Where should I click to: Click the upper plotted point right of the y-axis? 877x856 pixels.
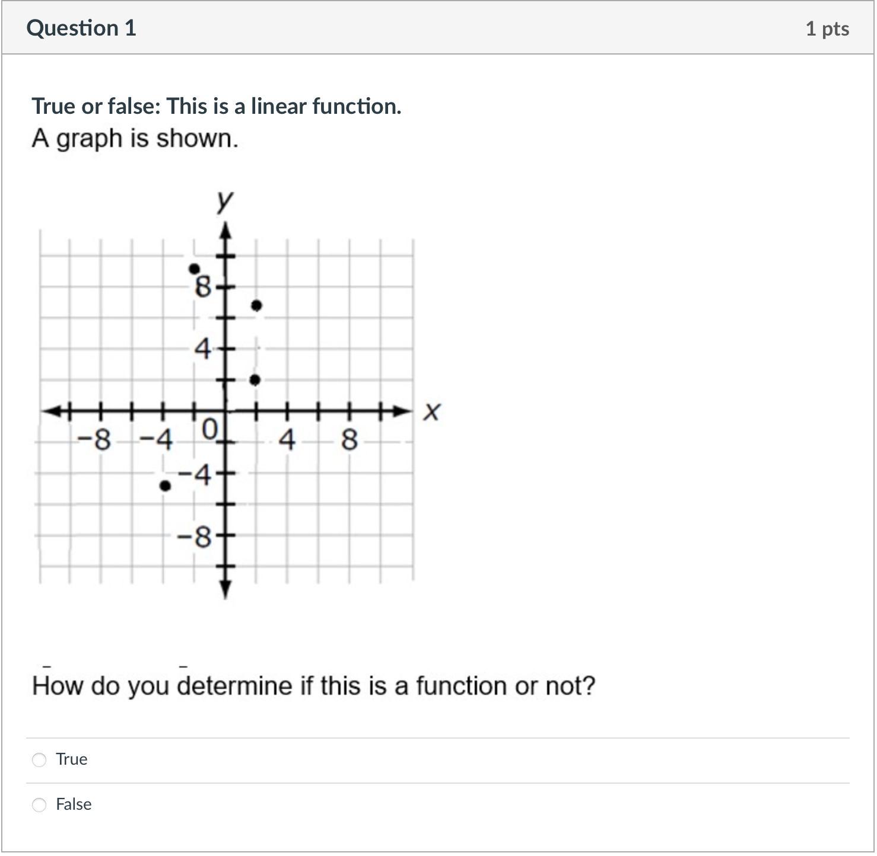[x=256, y=305]
